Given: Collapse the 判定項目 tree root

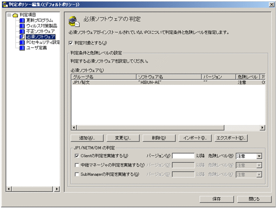Looking at the screenshot, I should 9,15.
